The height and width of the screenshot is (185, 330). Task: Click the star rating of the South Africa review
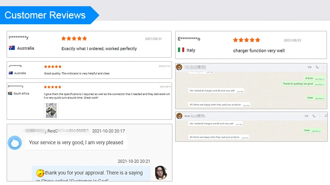(x=52, y=87)
